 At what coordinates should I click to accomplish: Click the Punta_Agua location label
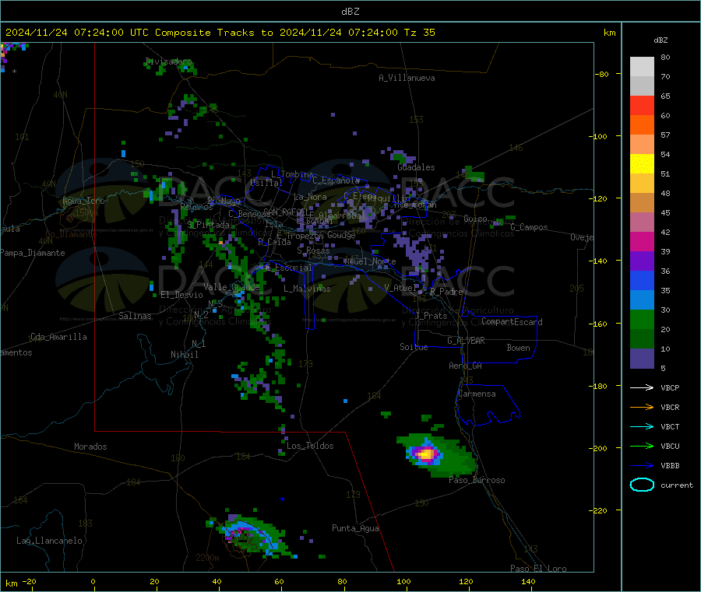pyautogui.click(x=355, y=528)
